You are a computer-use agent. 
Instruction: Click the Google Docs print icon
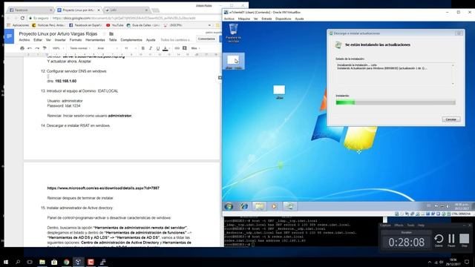pos(22,48)
